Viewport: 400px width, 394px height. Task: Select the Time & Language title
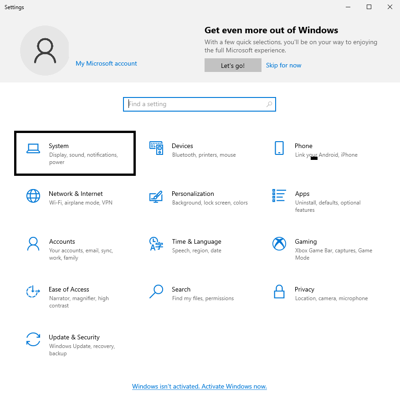click(x=196, y=241)
